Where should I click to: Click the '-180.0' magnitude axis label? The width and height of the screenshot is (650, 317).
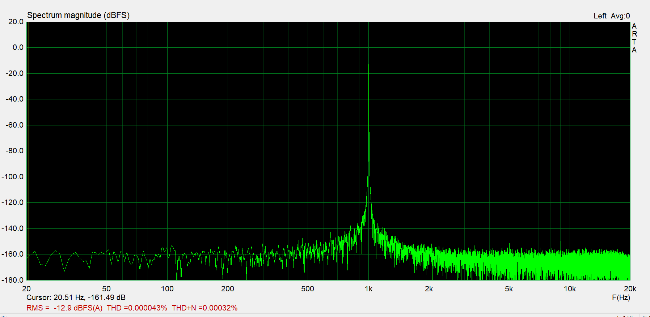(13, 280)
